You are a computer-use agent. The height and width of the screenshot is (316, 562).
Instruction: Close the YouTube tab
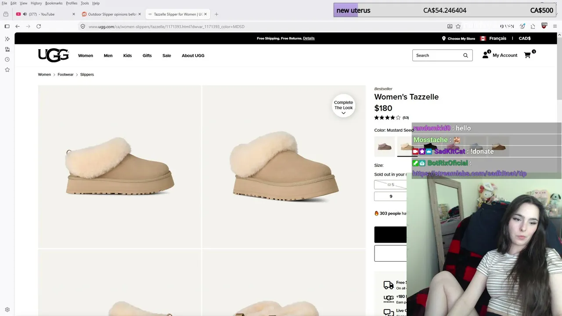click(74, 14)
